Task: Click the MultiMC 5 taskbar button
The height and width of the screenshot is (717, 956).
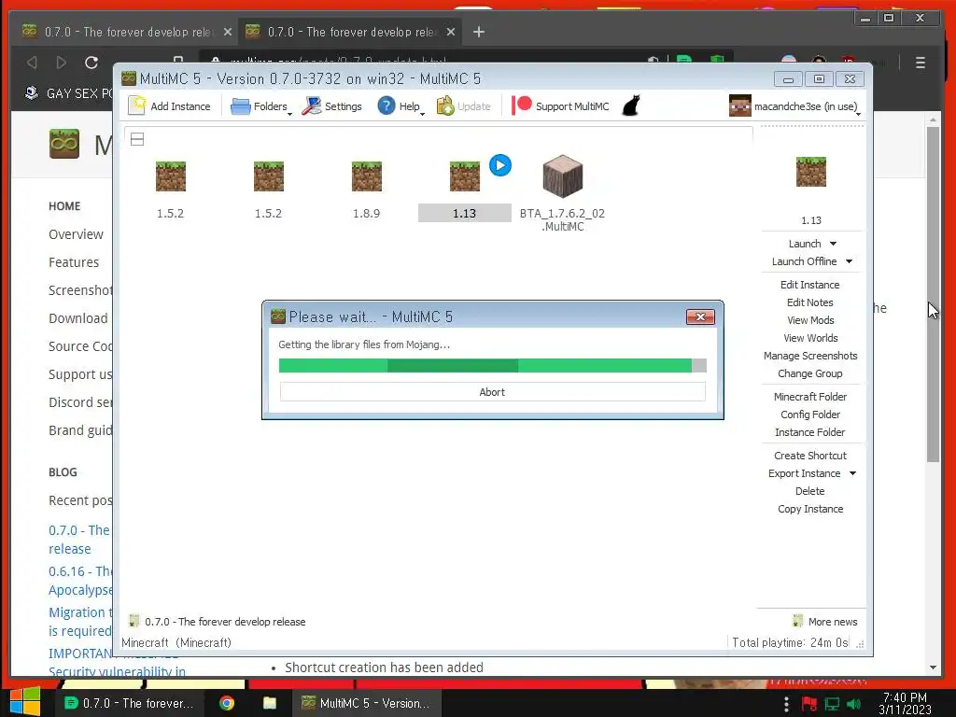Action: point(365,703)
